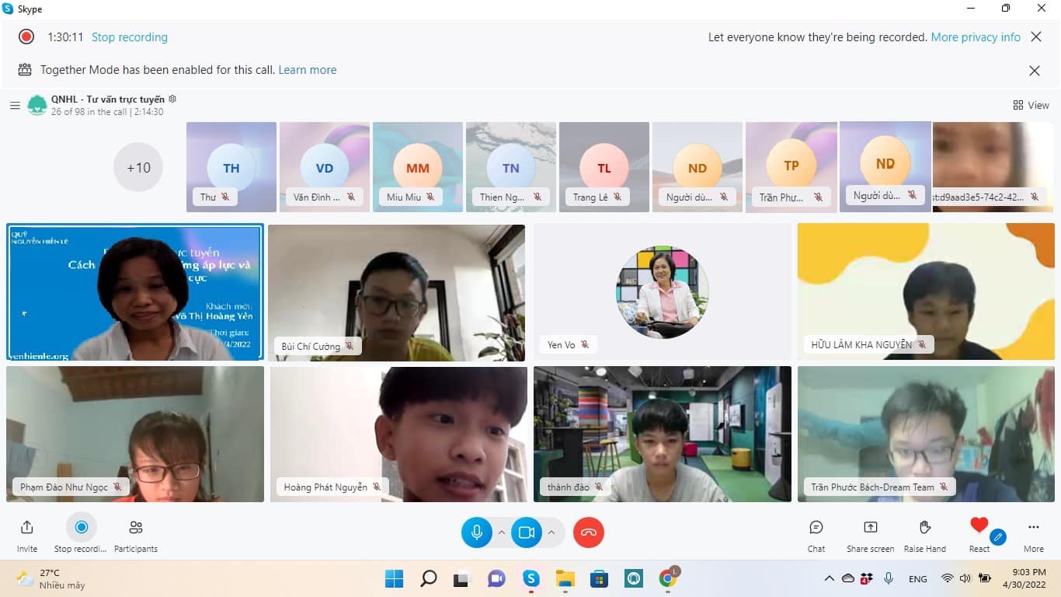Expand microphone options chevron
The image size is (1061, 597).
pyautogui.click(x=502, y=532)
